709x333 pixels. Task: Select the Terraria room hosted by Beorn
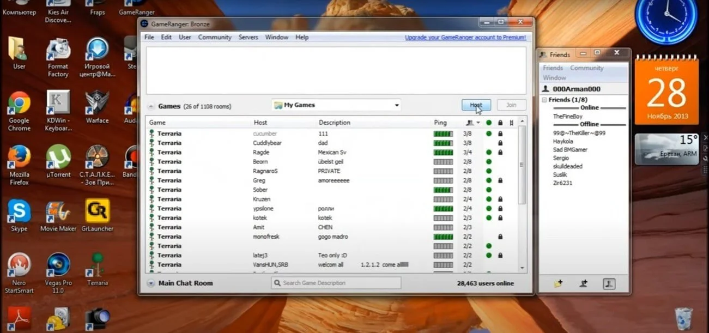[x=331, y=161]
